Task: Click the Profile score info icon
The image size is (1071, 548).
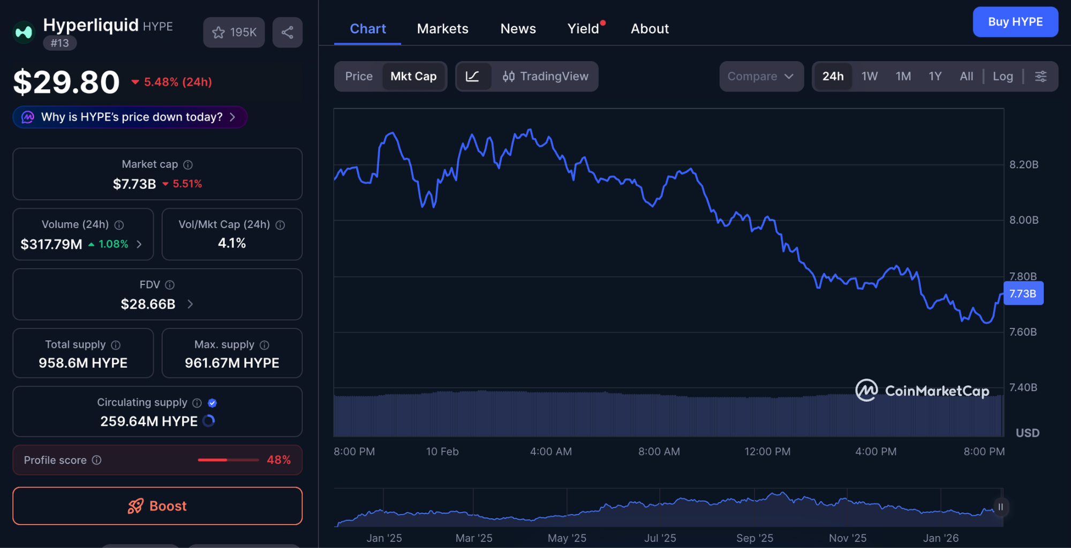Action: (97, 460)
